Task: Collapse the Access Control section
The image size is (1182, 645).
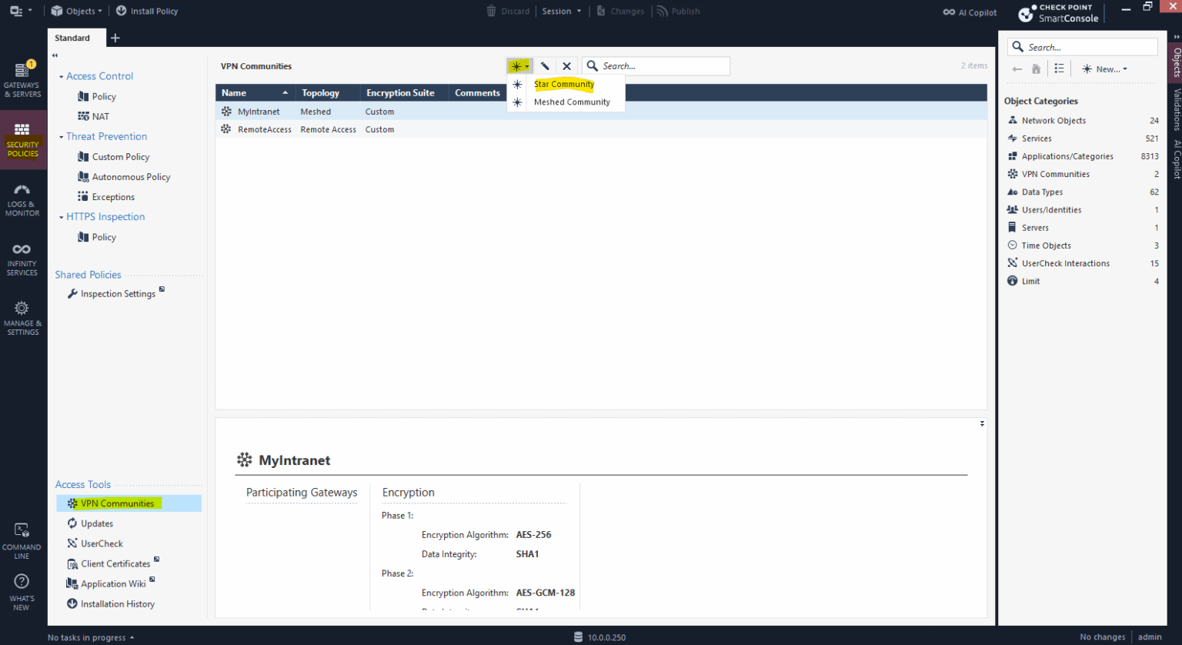Action: (62, 75)
